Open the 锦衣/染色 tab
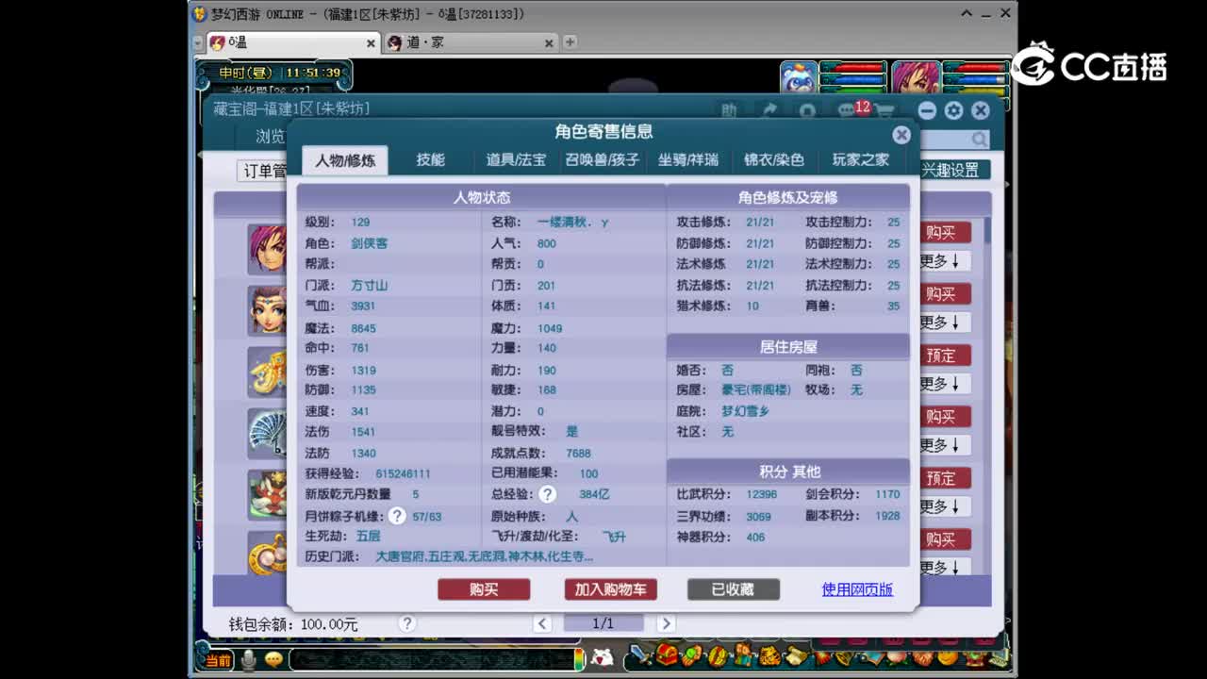Screen dimensions: 1207x679 pos(774,160)
